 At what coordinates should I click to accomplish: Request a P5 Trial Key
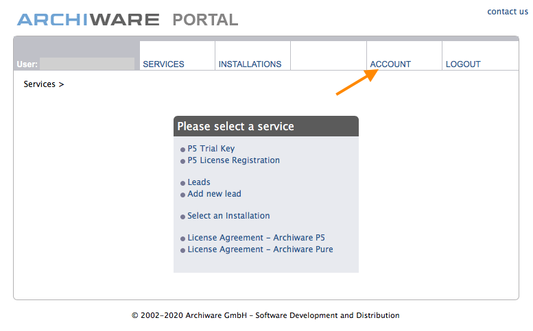pos(211,148)
